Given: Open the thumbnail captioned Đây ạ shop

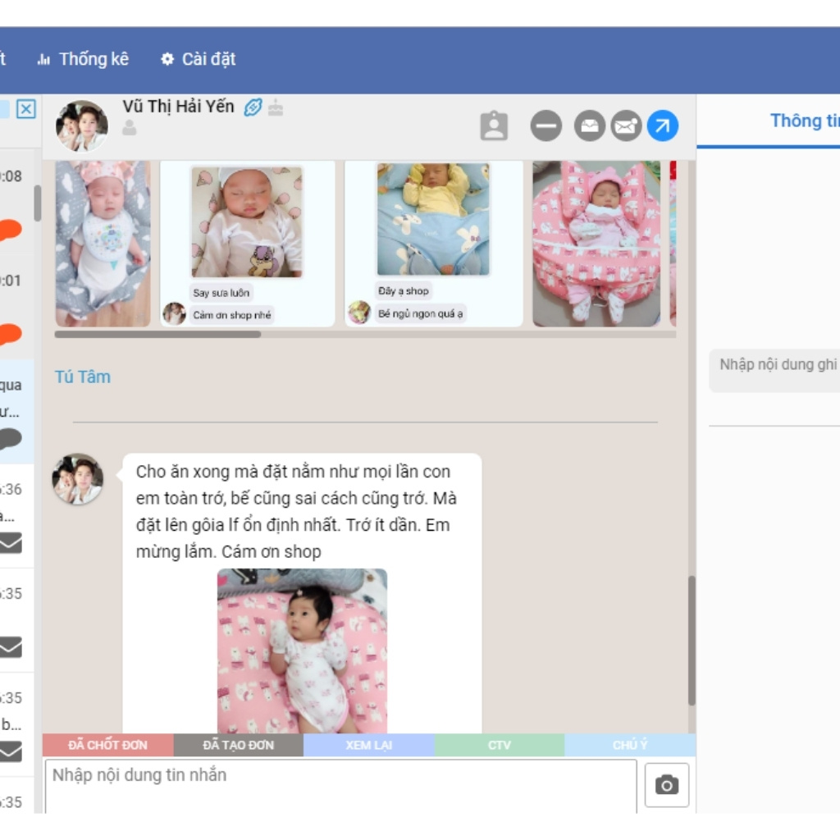Looking at the screenshot, I should point(433,219).
